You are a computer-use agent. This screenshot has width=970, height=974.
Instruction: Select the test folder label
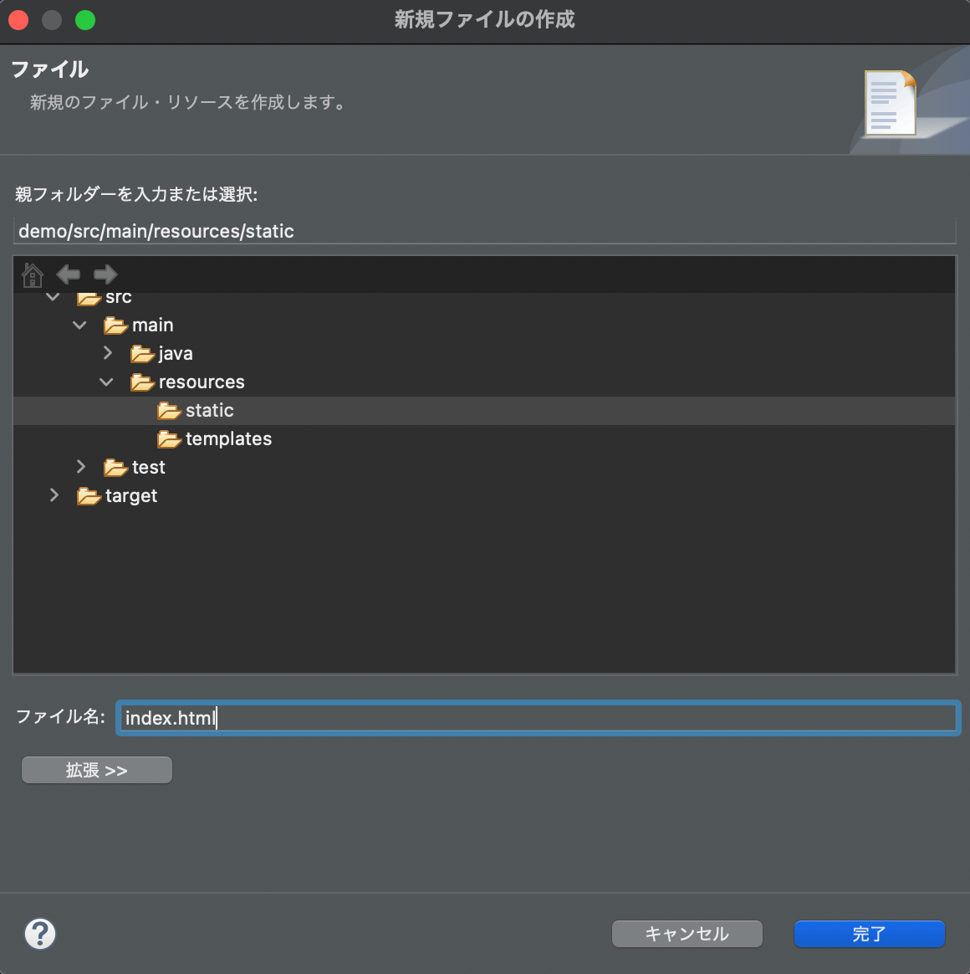tap(148, 468)
